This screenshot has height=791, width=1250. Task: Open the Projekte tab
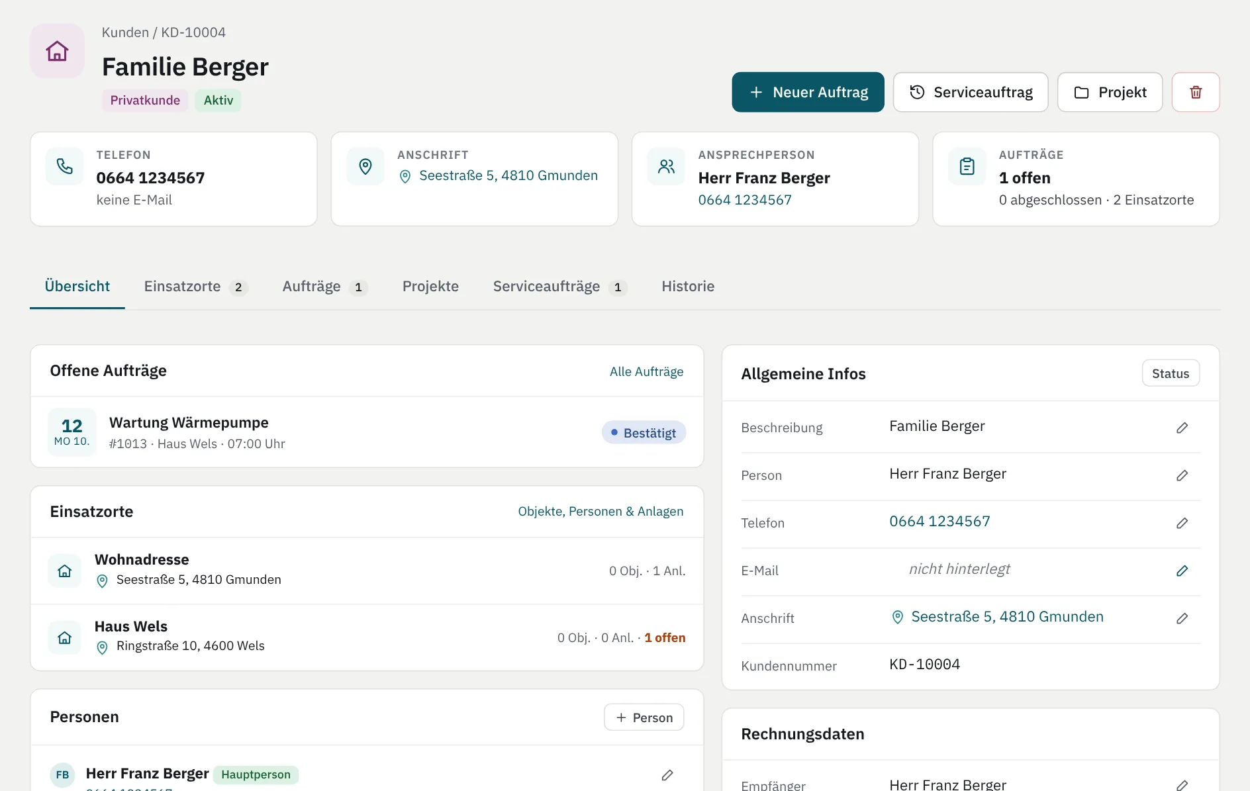click(x=430, y=287)
